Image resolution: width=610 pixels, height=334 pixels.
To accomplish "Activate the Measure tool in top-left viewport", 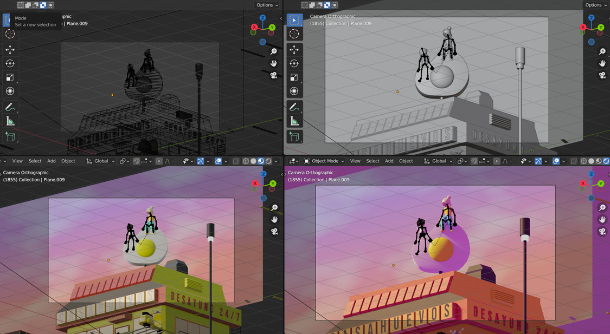I will (10, 121).
